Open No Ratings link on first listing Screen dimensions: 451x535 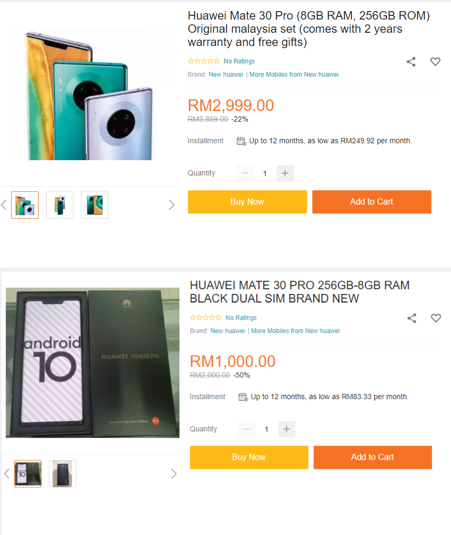point(239,61)
